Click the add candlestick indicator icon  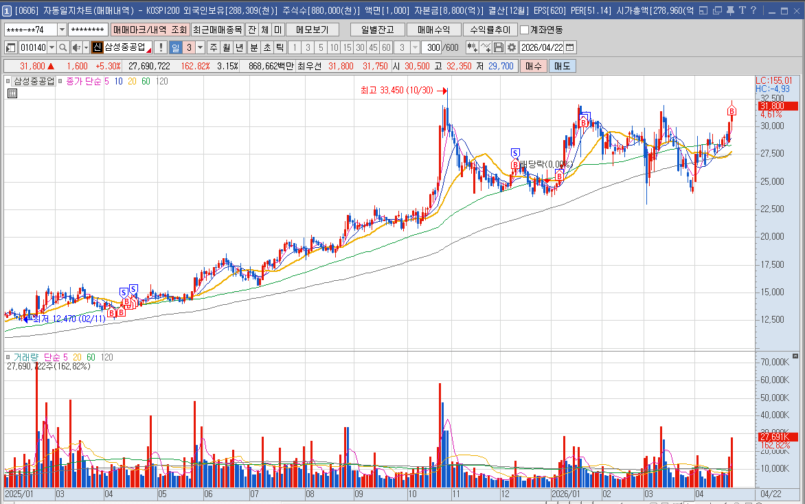click(x=472, y=47)
